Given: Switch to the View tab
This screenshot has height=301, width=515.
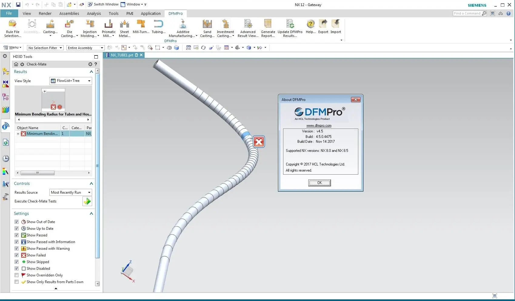Looking at the screenshot, I should coord(27,13).
